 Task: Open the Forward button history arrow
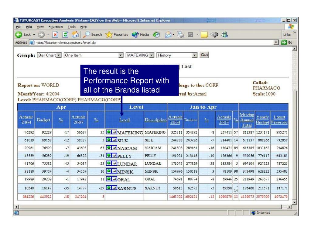[x=48, y=35]
